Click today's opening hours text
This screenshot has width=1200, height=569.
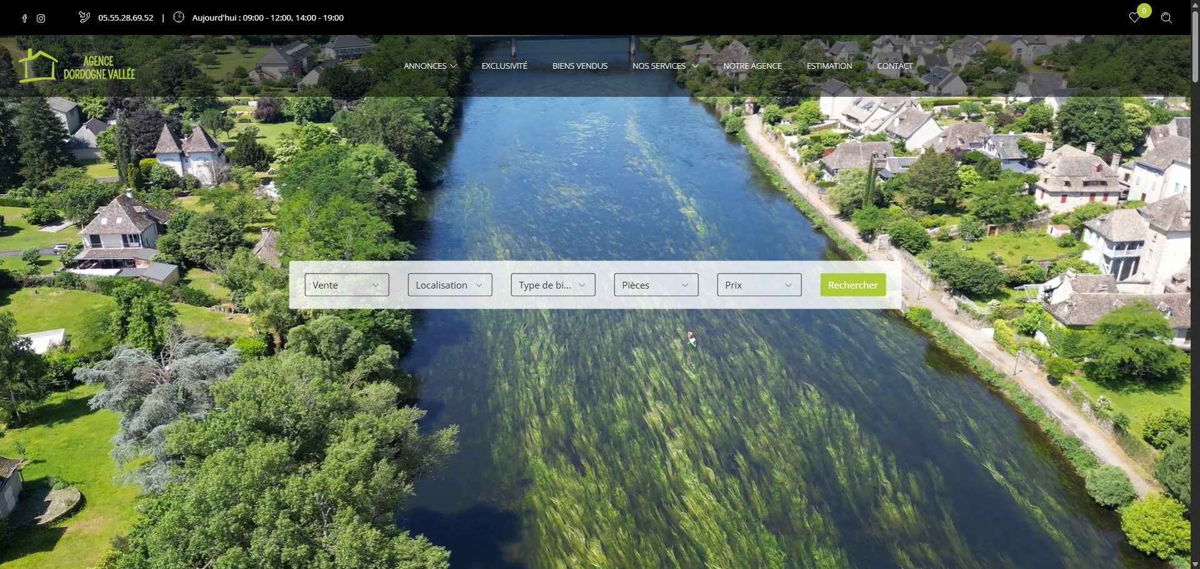(267, 17)
